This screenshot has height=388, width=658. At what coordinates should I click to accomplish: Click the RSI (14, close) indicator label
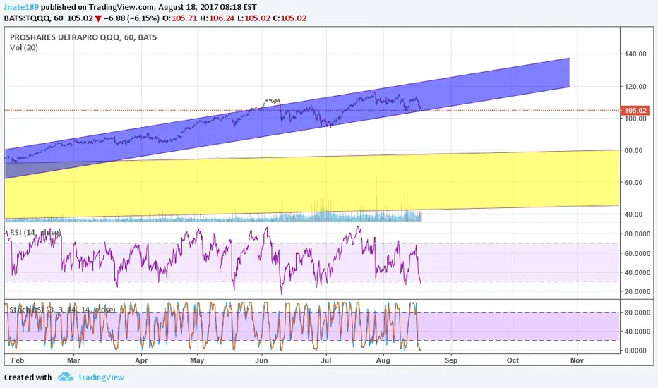tap(36, 232)
